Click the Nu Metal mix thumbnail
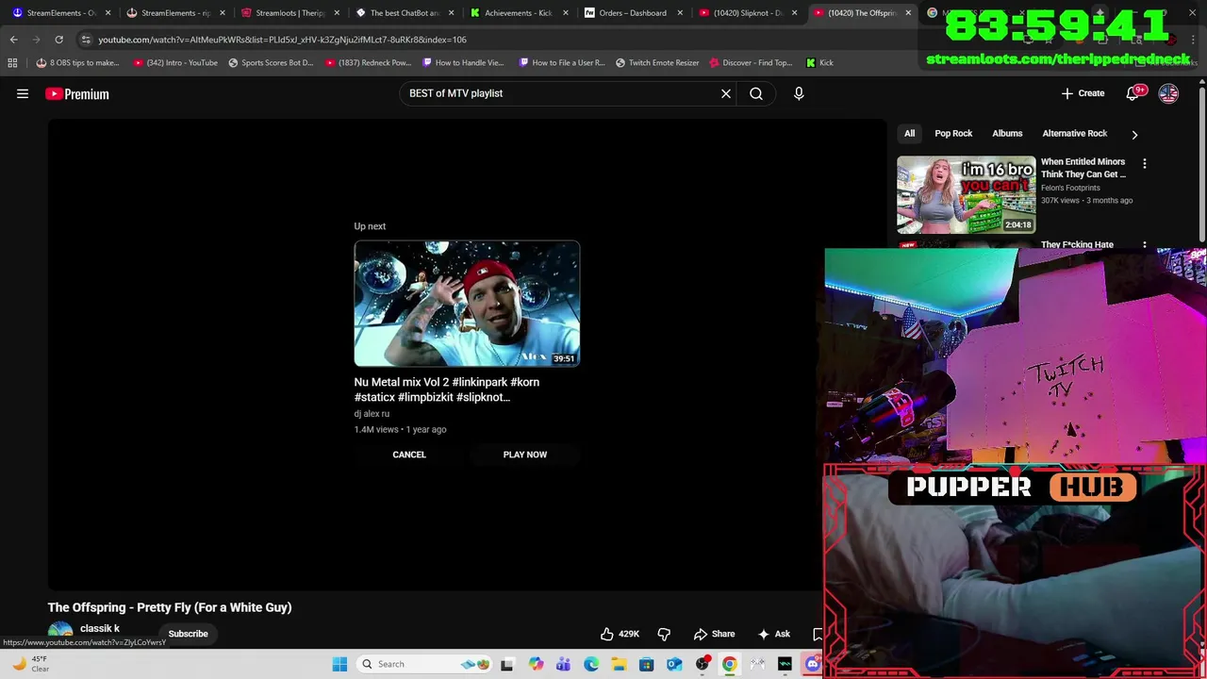 (467, 304)
